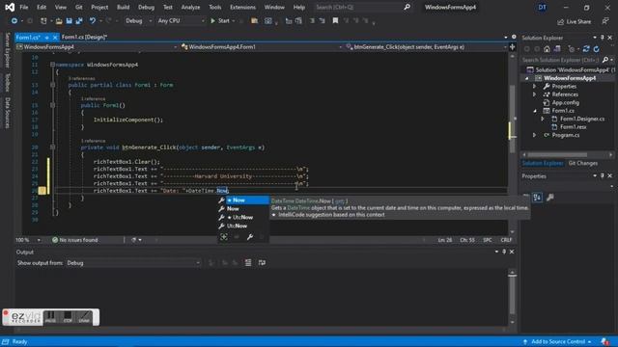
Task: Open the Toolbox side tab
Action: (7, 82)
